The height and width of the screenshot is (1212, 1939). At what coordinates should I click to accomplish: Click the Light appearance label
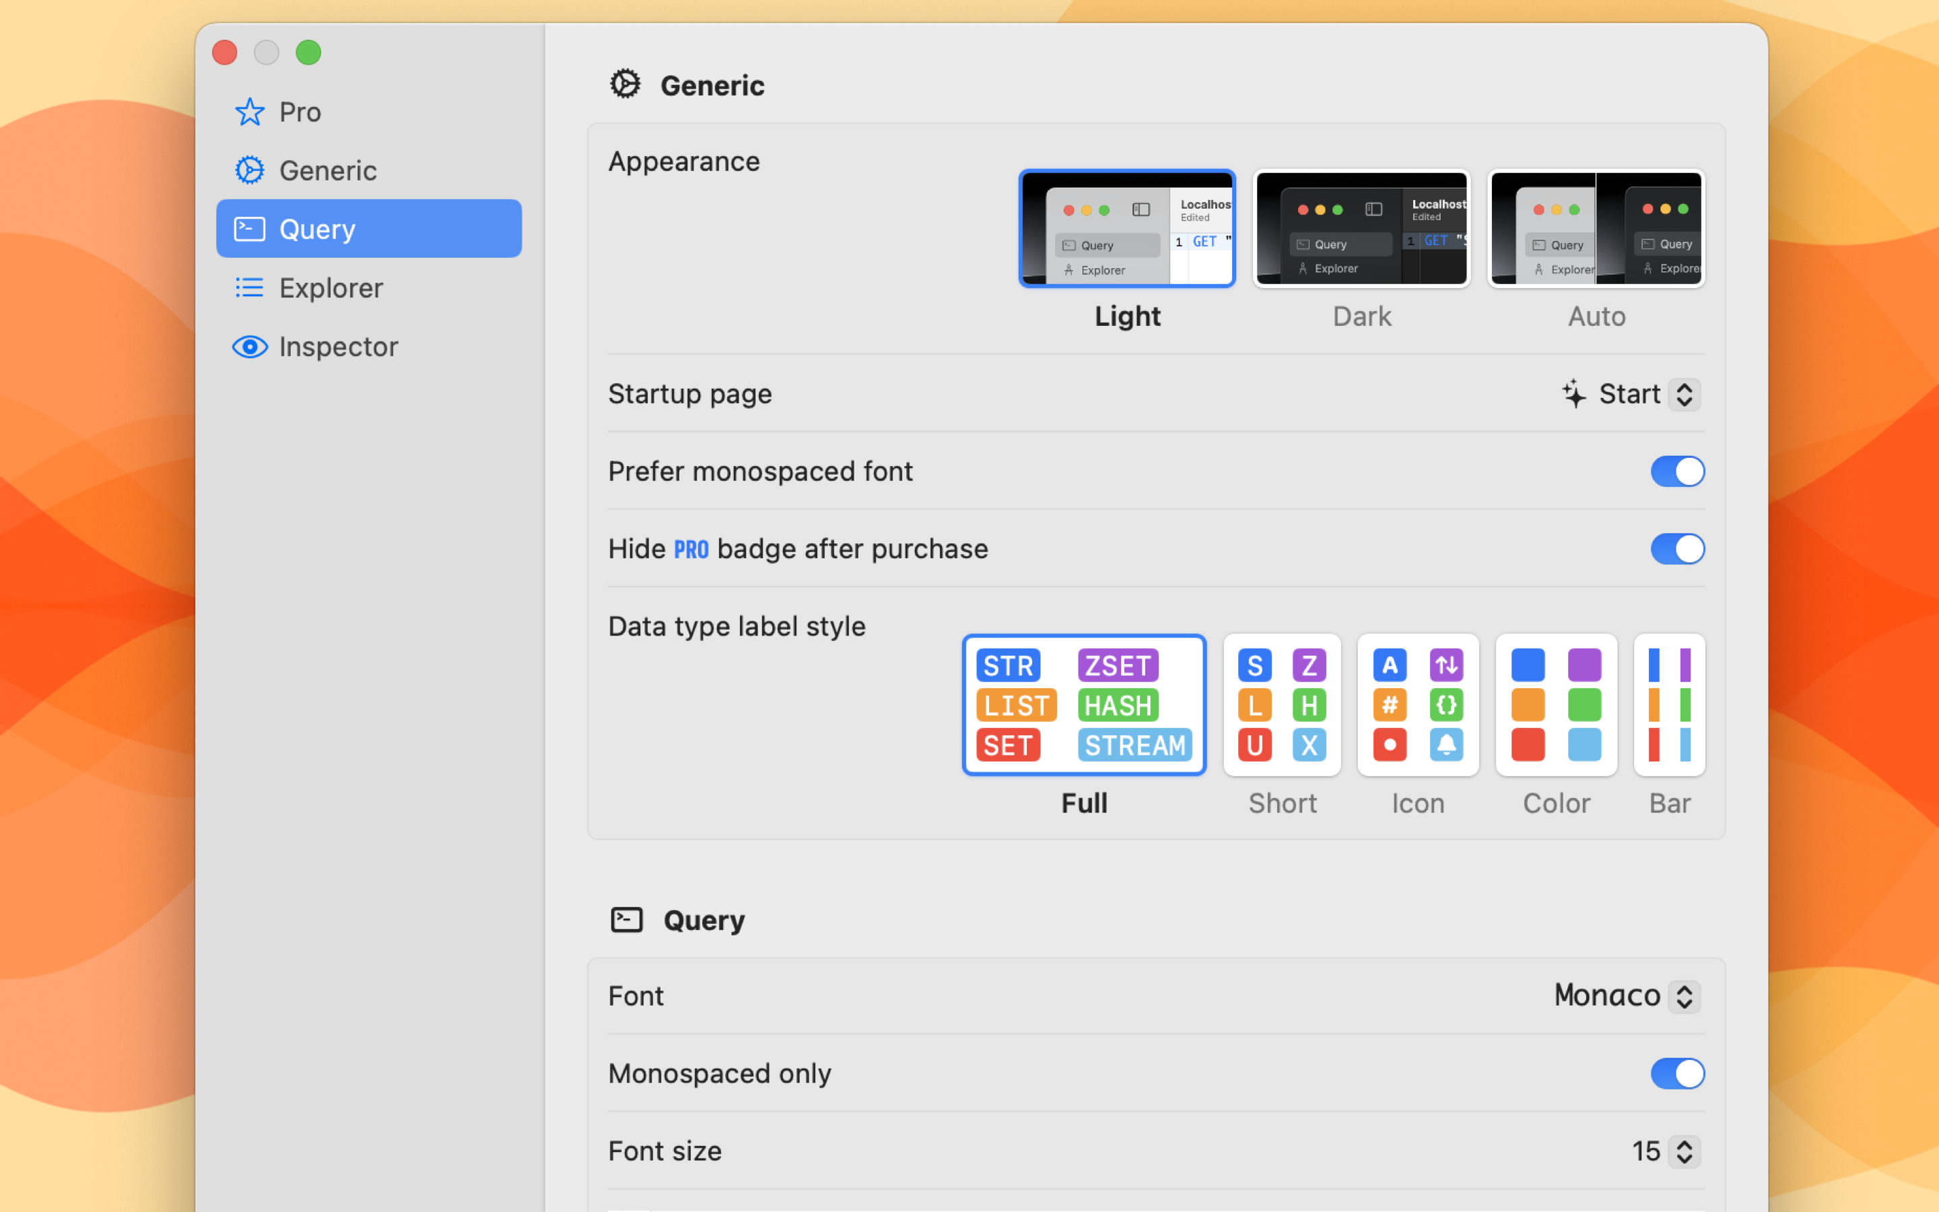pos(1127,316)
